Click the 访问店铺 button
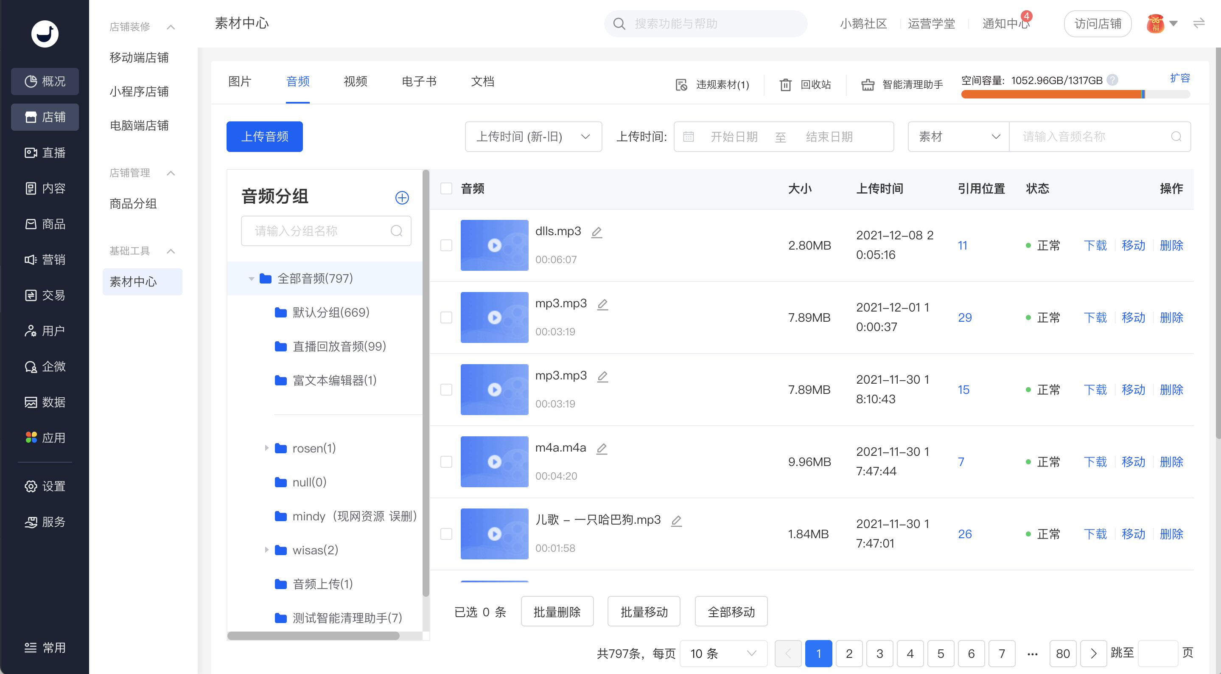Viewport: 1221px width, 674px height. coord(1098,23)
